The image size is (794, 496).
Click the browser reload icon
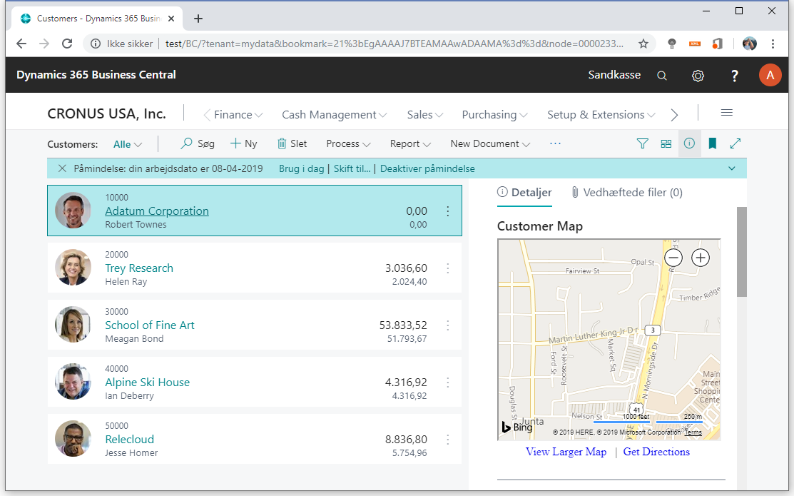click(x=67, y=44)
